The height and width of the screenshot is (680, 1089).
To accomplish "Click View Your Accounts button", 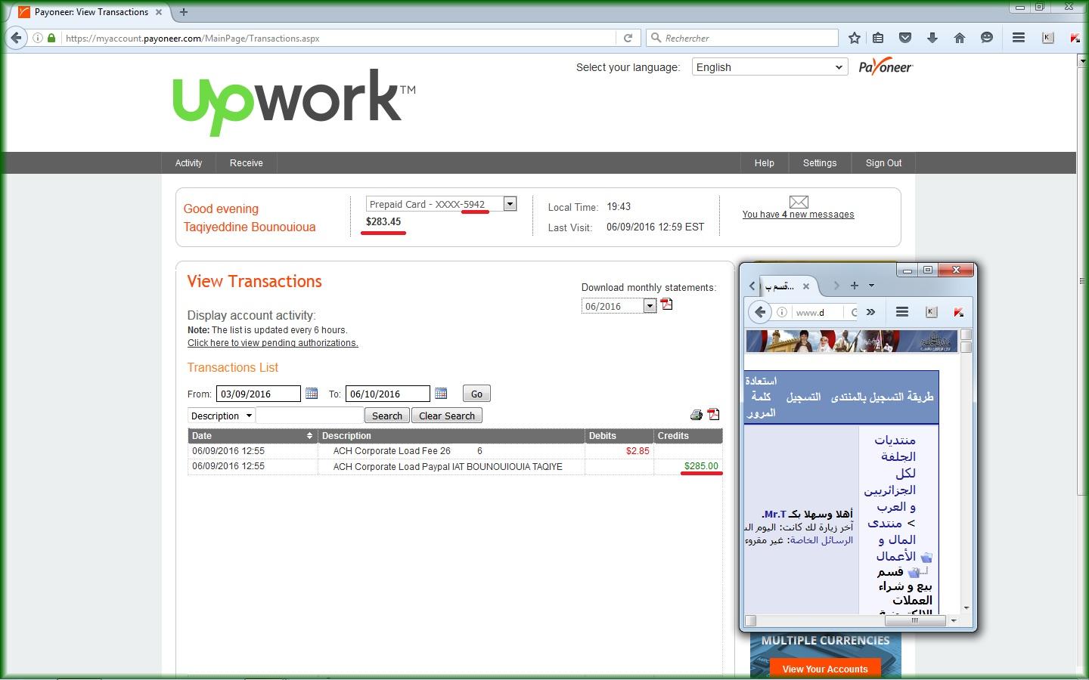I will click(x=825, y=669).
